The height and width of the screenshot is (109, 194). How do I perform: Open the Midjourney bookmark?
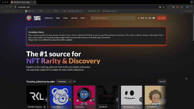point(30,11)
